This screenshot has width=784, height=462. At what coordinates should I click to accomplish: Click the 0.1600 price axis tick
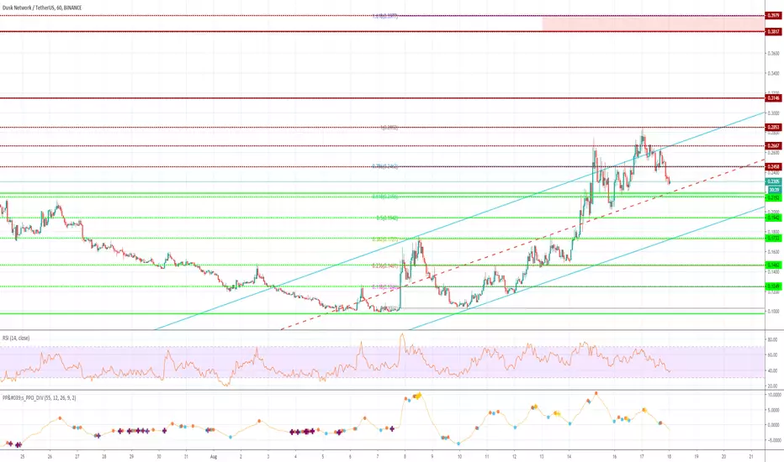point(773,252)
